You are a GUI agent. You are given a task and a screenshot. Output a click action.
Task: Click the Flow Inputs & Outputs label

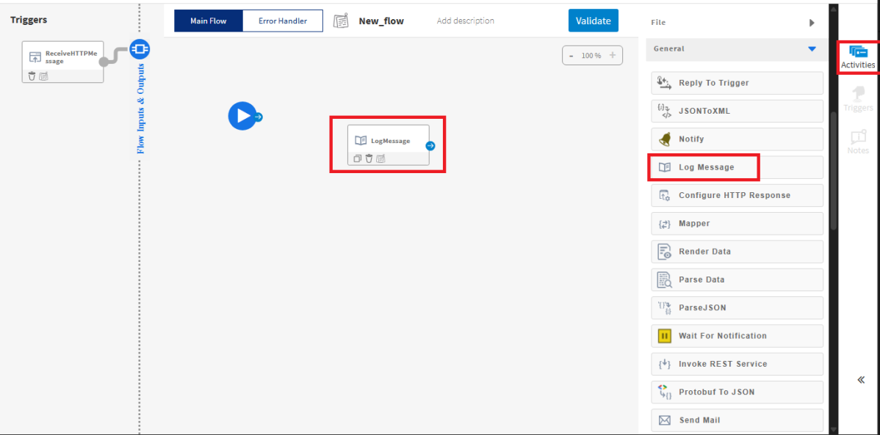[140, 108]
